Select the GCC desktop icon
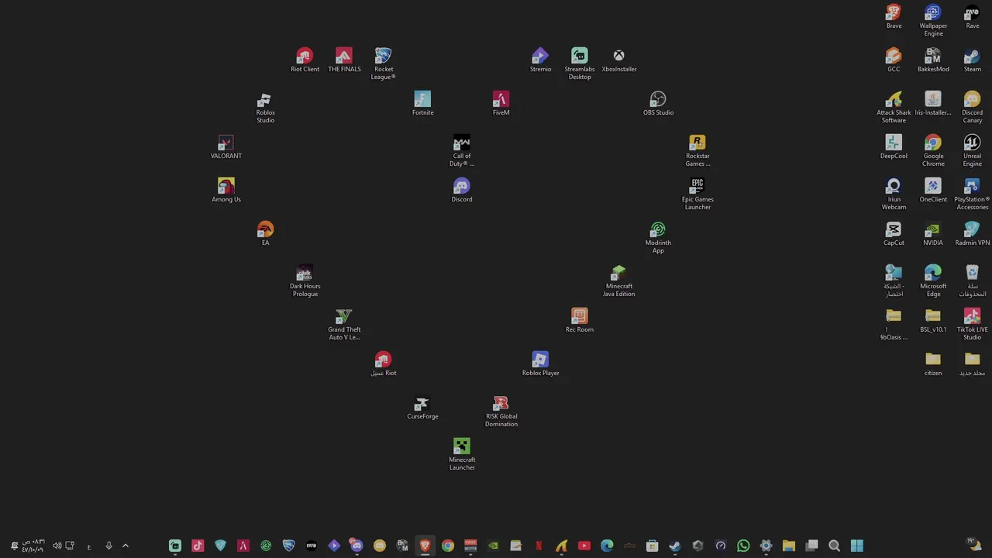Viewport: 992px width, 558px height. click(894, 60)
